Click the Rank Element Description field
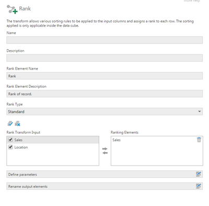Screen dimensions: 209x206 coord(104,94)
